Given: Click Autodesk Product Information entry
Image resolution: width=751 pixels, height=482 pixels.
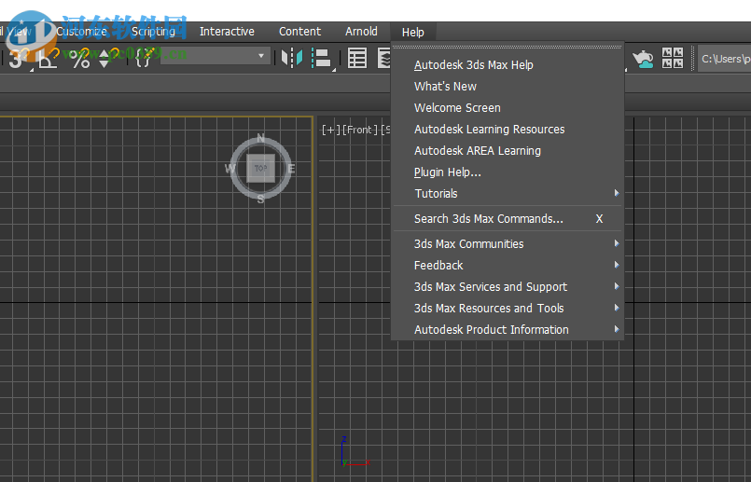Looking at the screenshot, I should [508, 330].
